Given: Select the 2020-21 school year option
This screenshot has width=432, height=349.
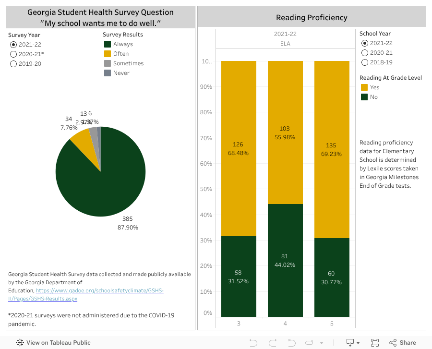Looking at the screenshot, I should point(365,53).
